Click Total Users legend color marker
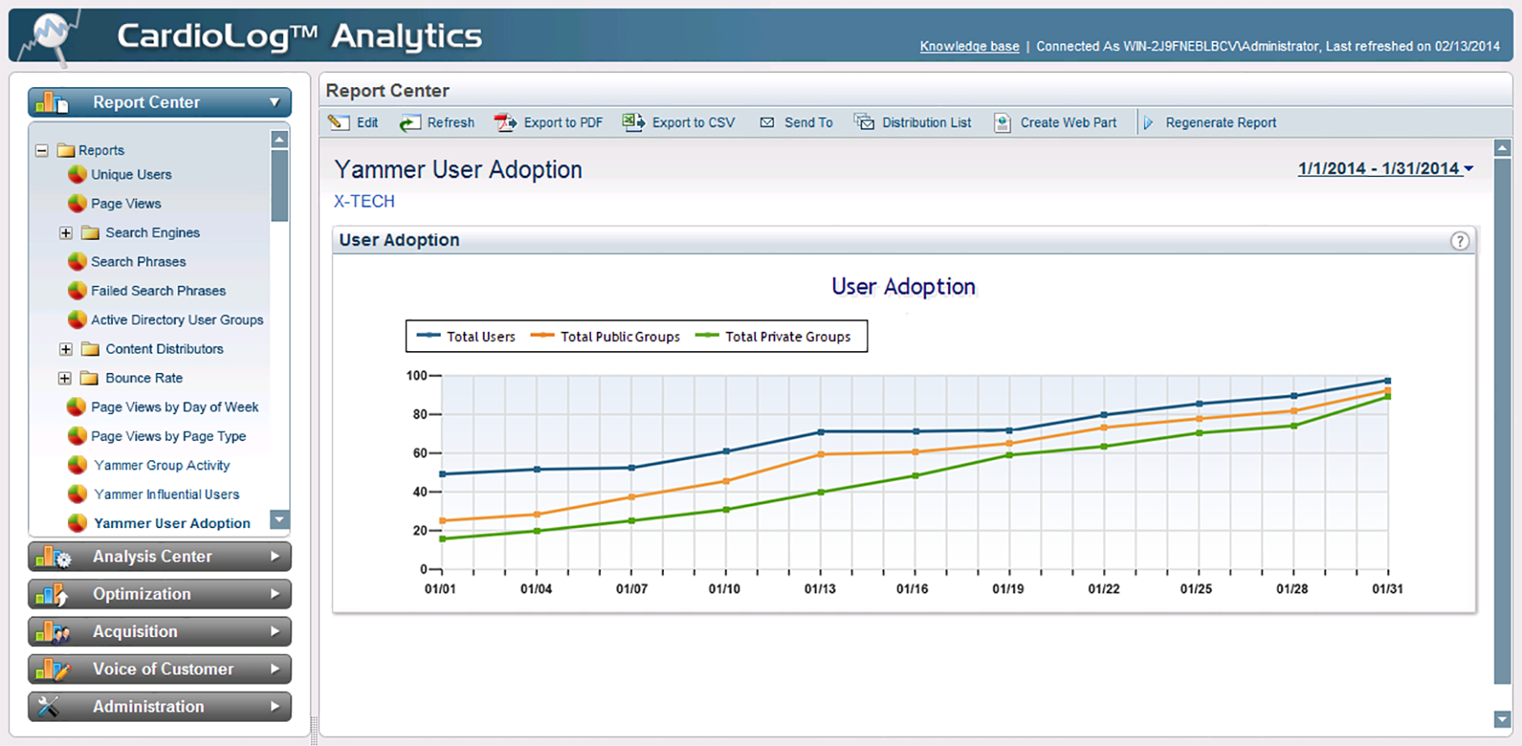The width and height of the screenshot is (1522, 746). (x=428, y=336)
